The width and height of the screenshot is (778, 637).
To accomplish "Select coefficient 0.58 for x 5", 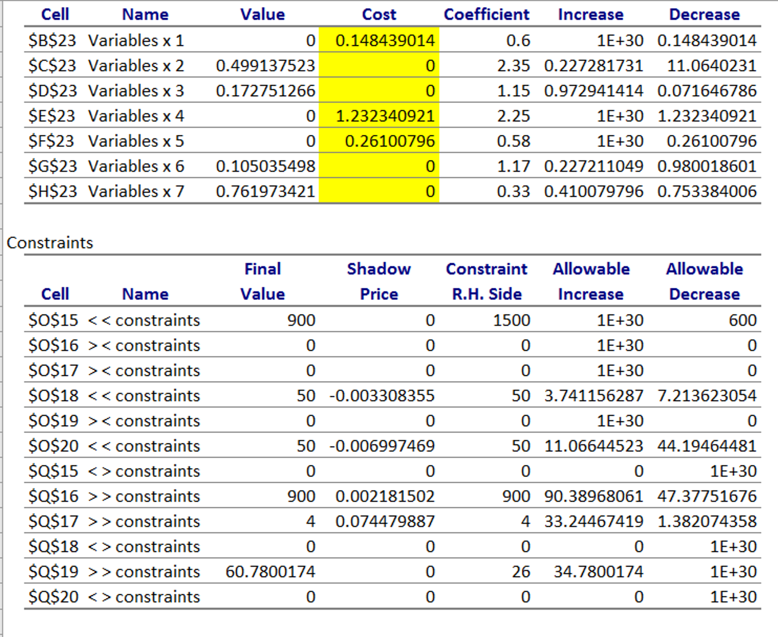I will click(513, 141).
